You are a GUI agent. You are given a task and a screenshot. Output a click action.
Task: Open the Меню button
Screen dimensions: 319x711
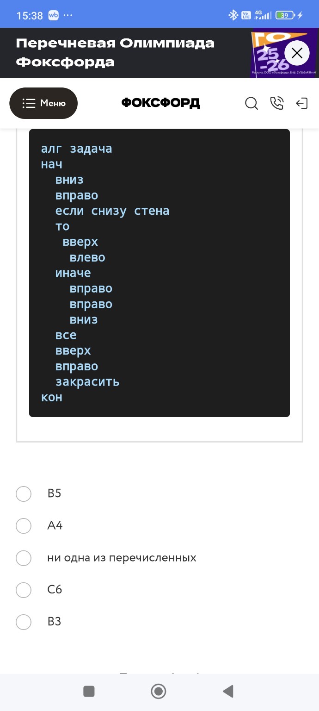(x=43, y=103)
